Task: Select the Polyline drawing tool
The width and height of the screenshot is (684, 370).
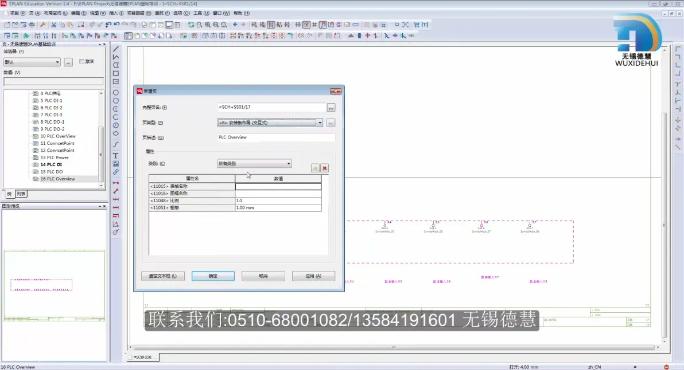Action: click(116, 57)
